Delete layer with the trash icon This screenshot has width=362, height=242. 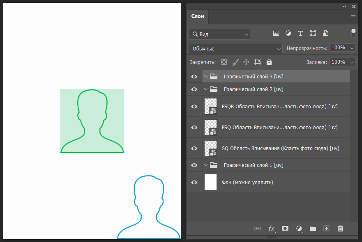click(x=340, y=228)
